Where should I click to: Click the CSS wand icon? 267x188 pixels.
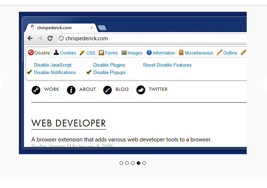tap(83, 52)
